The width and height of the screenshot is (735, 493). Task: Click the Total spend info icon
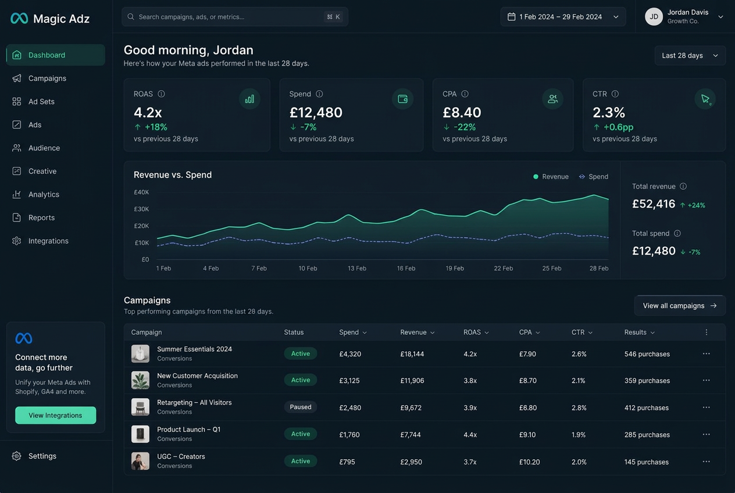677,234
